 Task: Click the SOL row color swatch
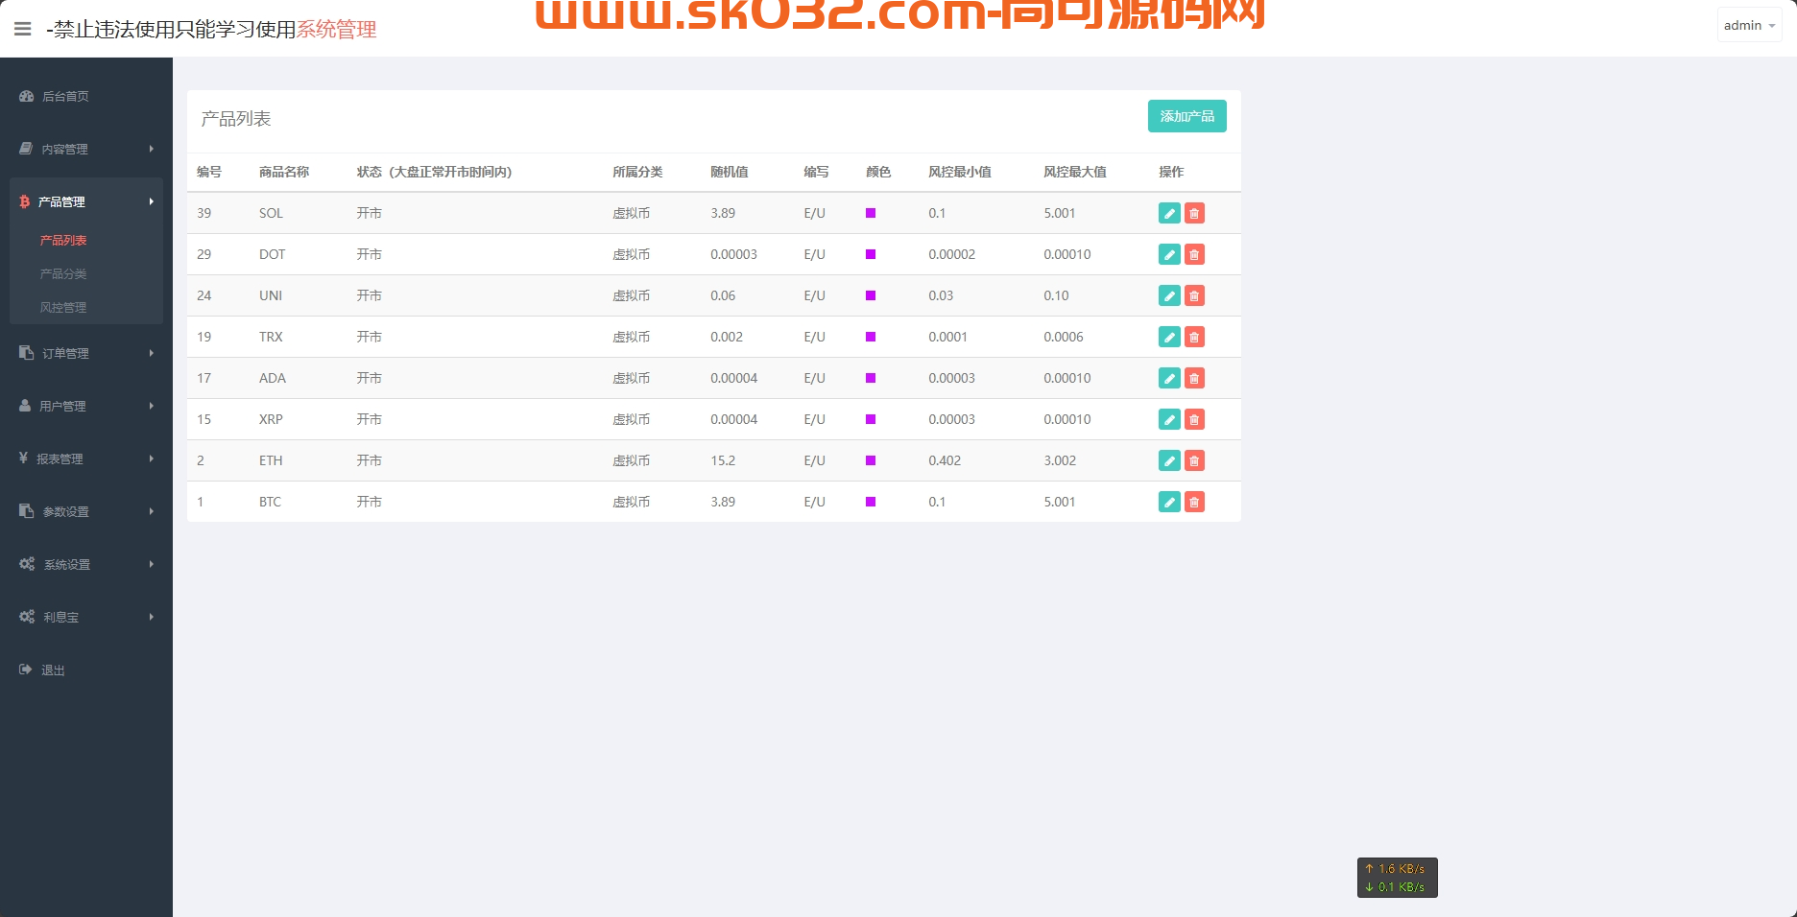point(871,213)
